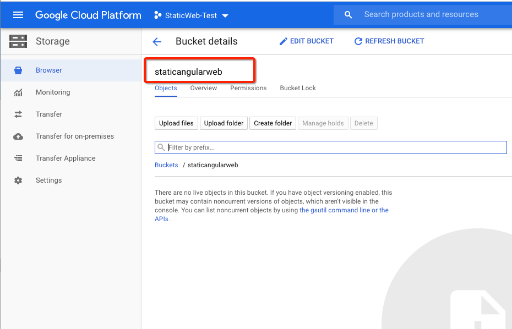This screenshot has height=329, width=512.
Task: Click the filter magnifier icon
Action: pos(161,147)
